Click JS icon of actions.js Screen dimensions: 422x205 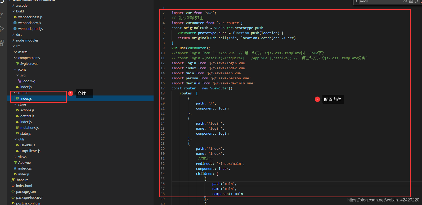(x=17, y=110)
